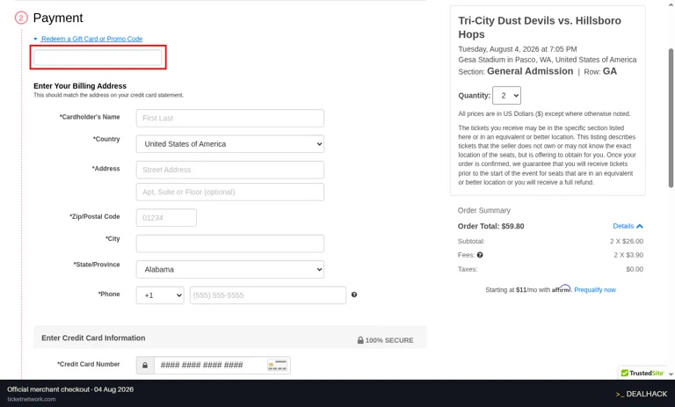Collapse order details with the chevron arrow
Viewport: 675px width, 407px height.
tap(640, 226)
